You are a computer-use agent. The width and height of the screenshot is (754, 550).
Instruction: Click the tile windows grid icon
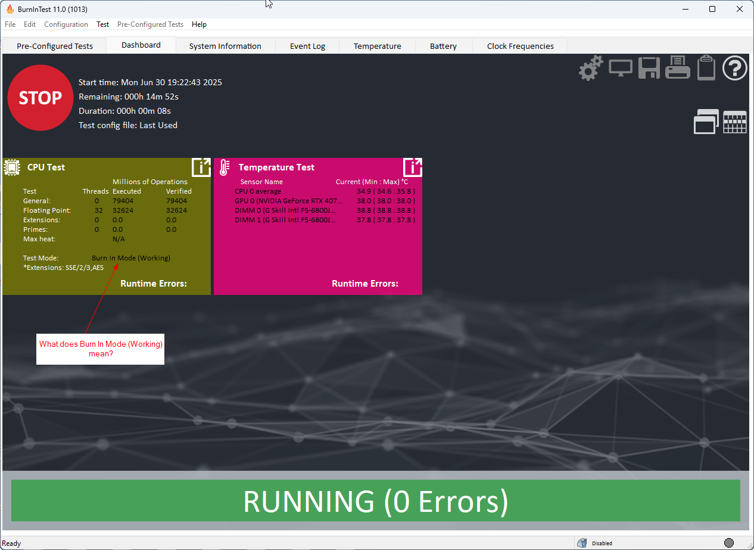735,122
